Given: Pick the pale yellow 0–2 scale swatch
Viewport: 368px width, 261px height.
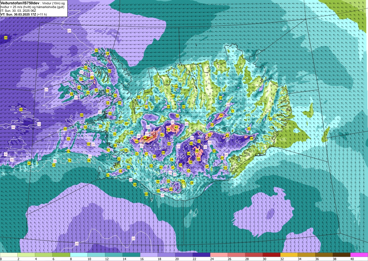Looking at the screenshot, I should (9, 255).
